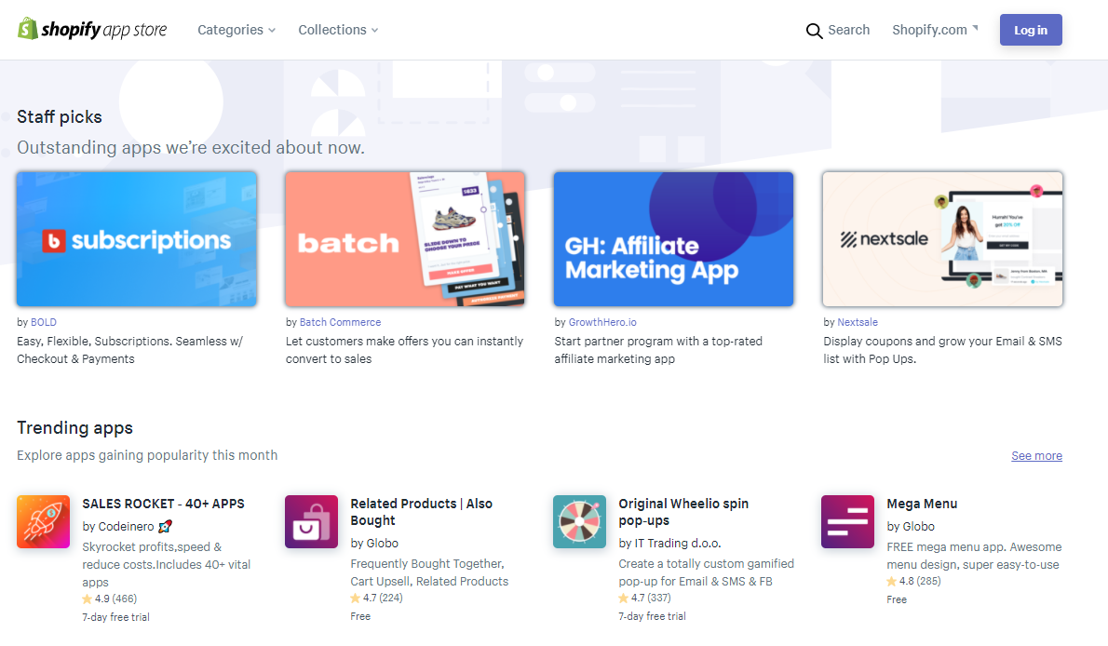Open the Shopify.com dropdown menu
Screen dimensions: 1108x646
point(935,30)
